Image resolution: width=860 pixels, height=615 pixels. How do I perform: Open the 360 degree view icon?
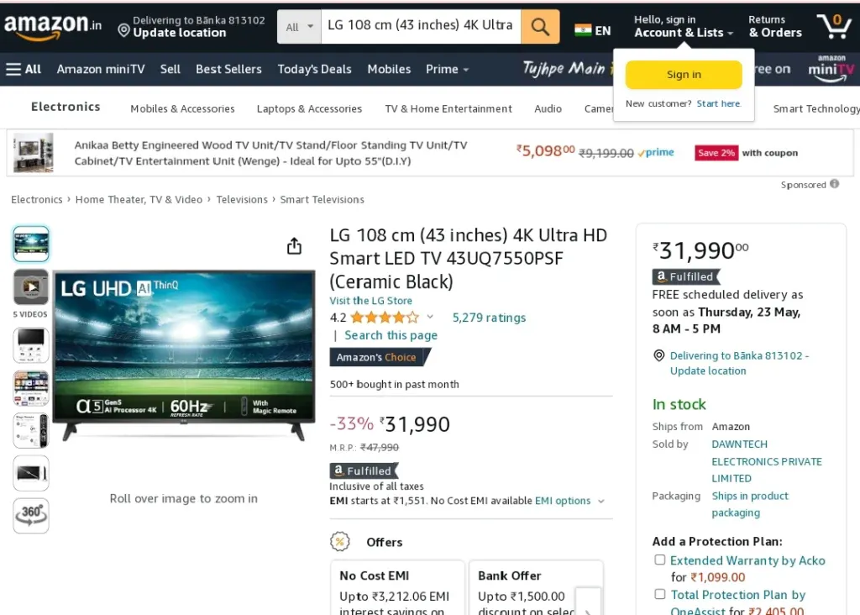point(31,515)
